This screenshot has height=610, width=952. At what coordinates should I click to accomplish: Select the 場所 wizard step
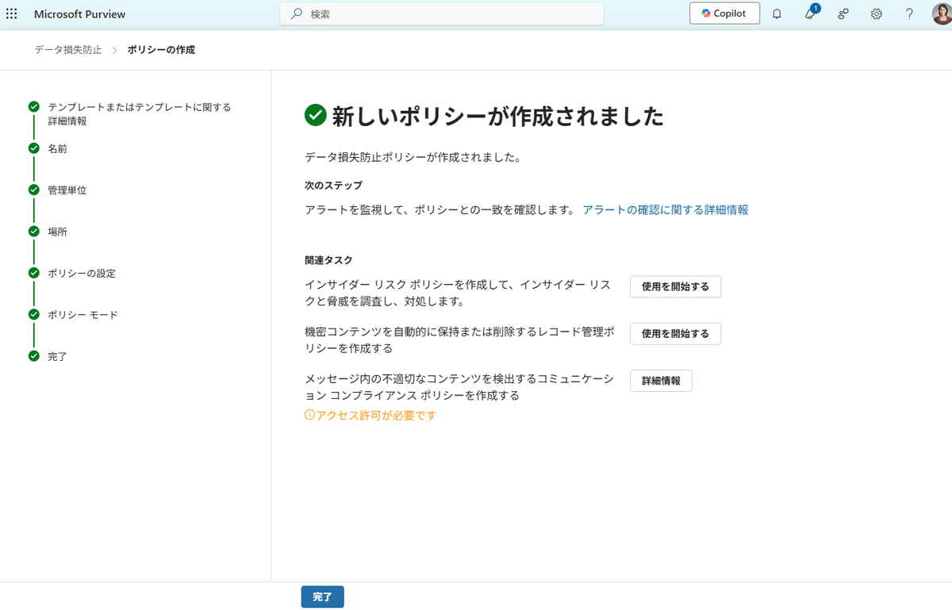[x=57, y=232]
